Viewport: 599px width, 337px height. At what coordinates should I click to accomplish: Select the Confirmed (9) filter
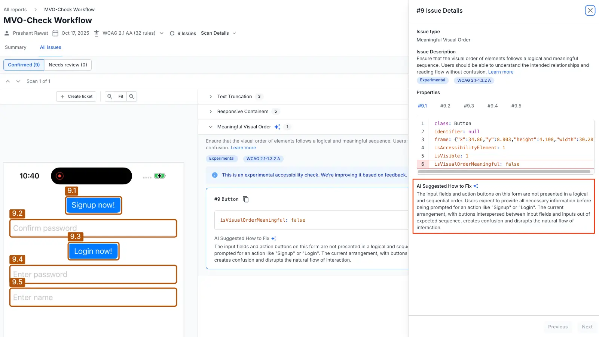[23, 65]
